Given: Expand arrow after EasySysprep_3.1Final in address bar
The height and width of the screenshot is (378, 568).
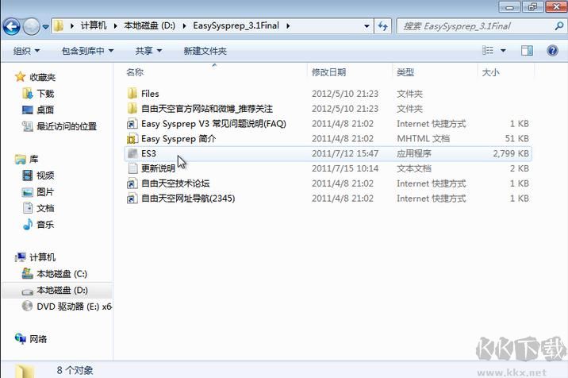Looking at the screenshot, I should point(288,26).
